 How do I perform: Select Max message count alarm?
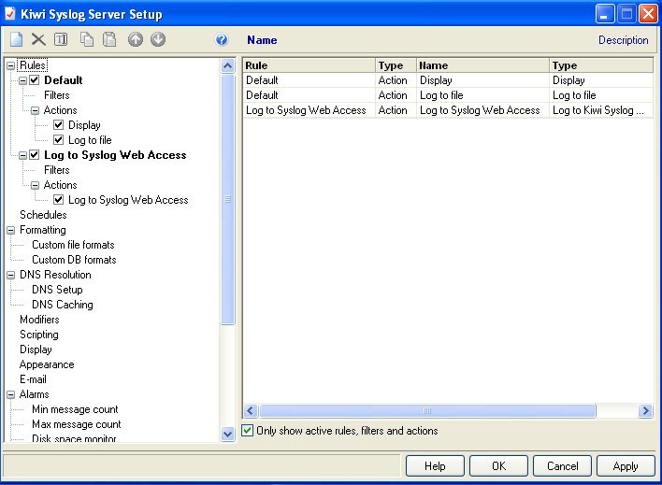76,424
